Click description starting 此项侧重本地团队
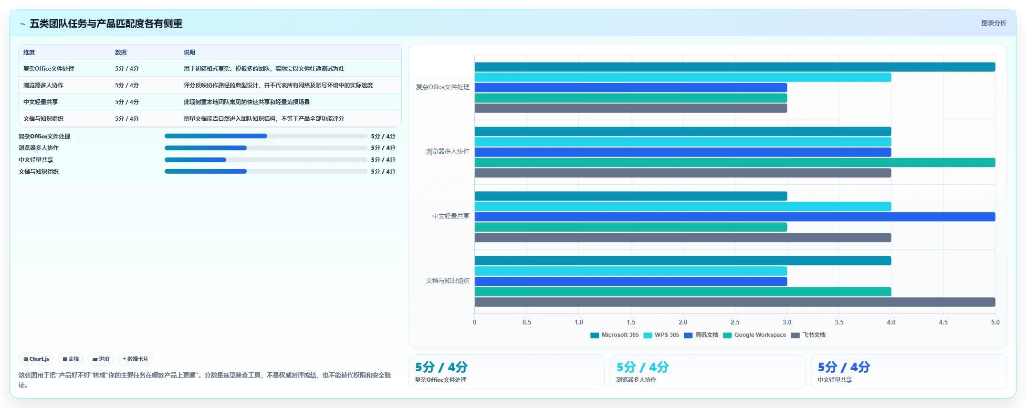 247,102
